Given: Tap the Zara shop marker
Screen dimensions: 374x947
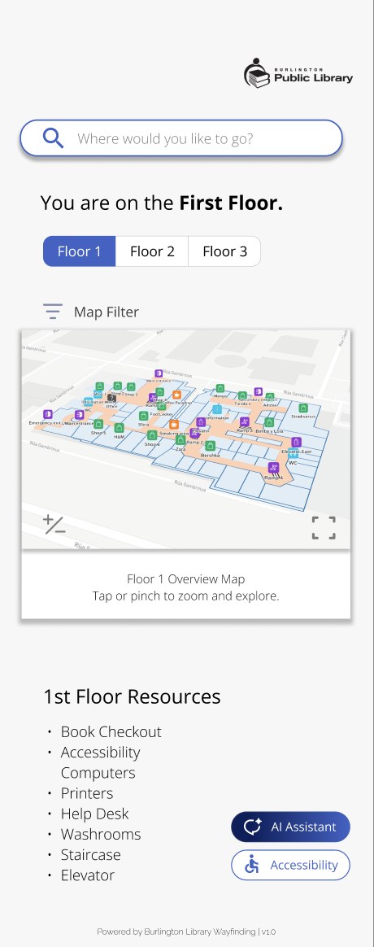Looking at the screenshot, I should (180, 439).
